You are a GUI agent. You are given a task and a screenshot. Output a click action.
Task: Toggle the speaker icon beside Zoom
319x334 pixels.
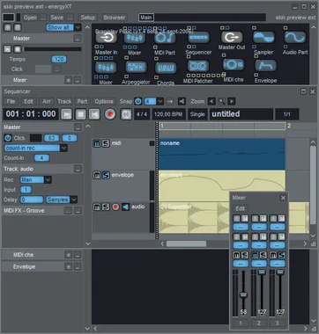[x=182, y=101]
